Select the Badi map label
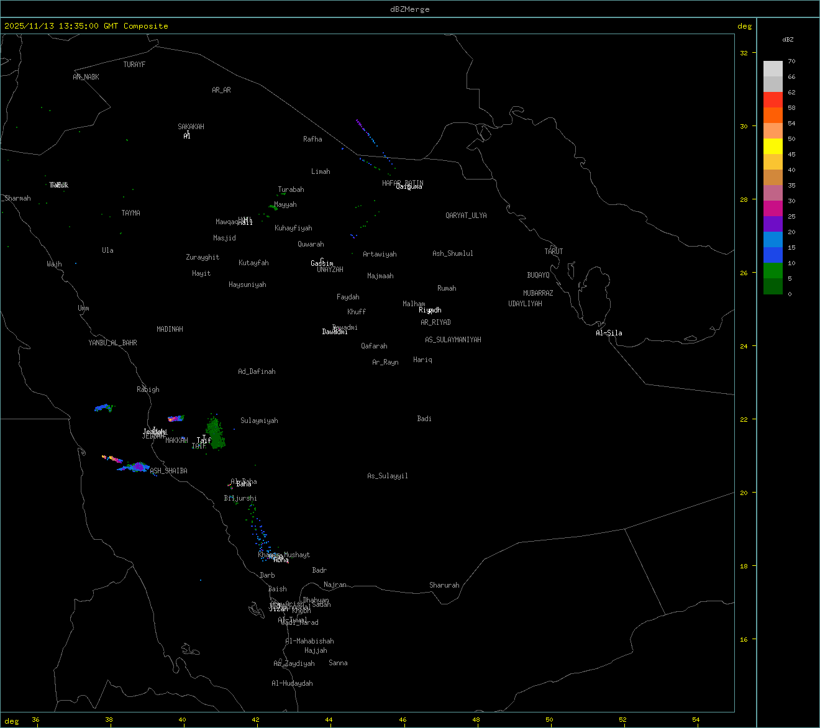 (x=424, y=419)
